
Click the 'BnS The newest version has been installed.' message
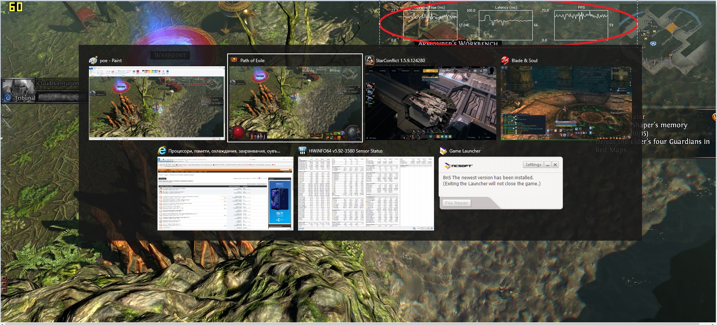[x=488, y=178]
